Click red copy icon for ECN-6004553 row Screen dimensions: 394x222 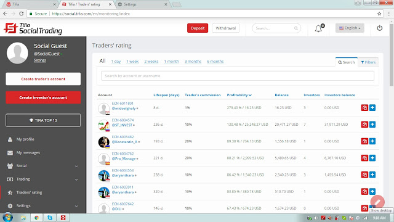click(364, 175)
